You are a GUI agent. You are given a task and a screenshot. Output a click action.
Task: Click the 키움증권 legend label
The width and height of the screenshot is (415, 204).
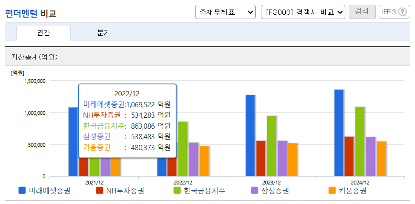[353, 191]
